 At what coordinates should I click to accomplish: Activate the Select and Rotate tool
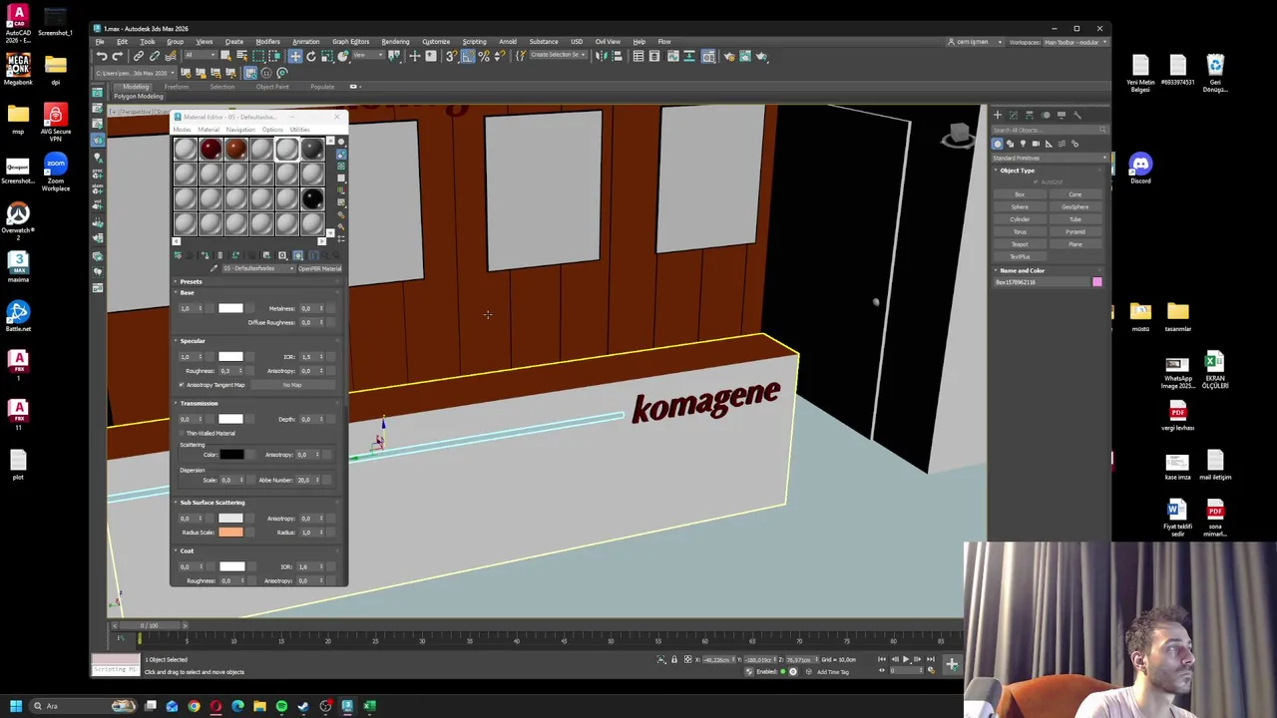tap(311, 57)
